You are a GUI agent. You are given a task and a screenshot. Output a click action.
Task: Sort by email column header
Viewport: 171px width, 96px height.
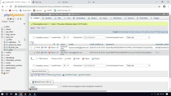(71, 44)
